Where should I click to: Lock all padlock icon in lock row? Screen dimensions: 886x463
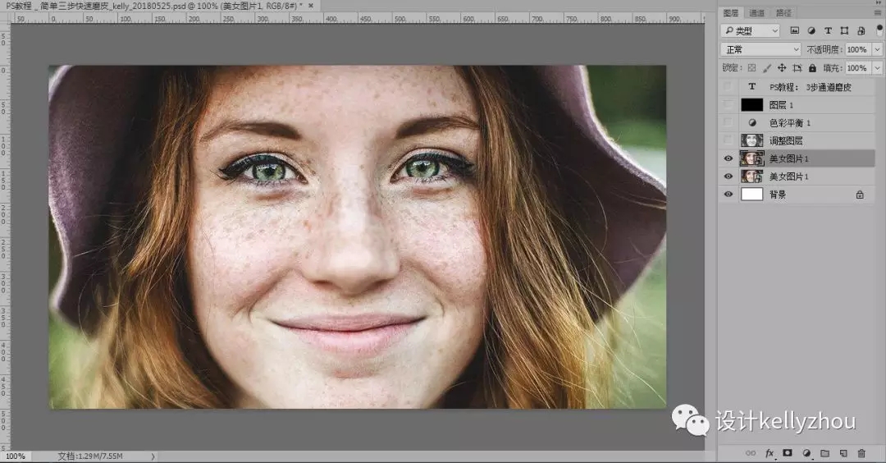[x=812, y=68]
